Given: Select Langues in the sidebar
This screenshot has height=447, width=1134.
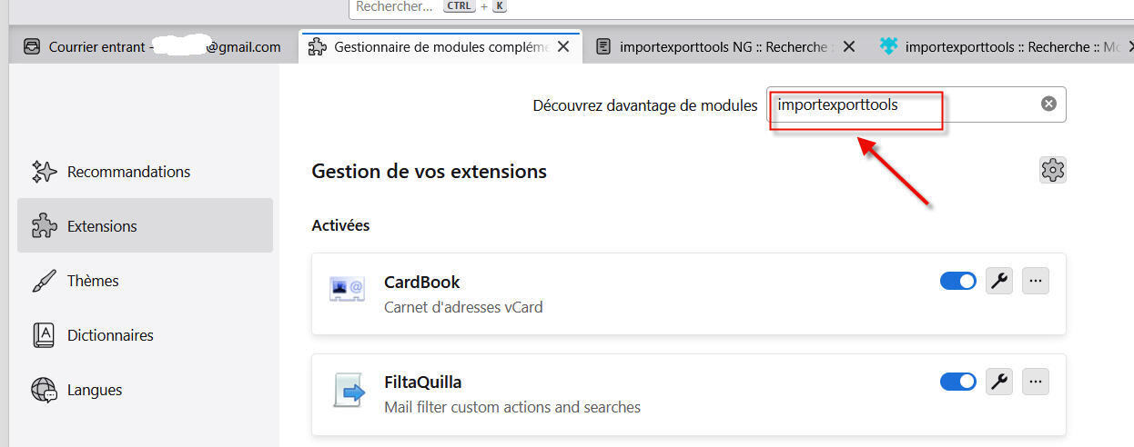Looking at the screenshot, I should point(94,390).
